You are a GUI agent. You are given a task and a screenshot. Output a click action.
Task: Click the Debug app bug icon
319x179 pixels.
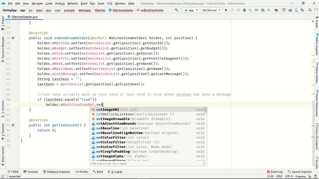(244, 10)
